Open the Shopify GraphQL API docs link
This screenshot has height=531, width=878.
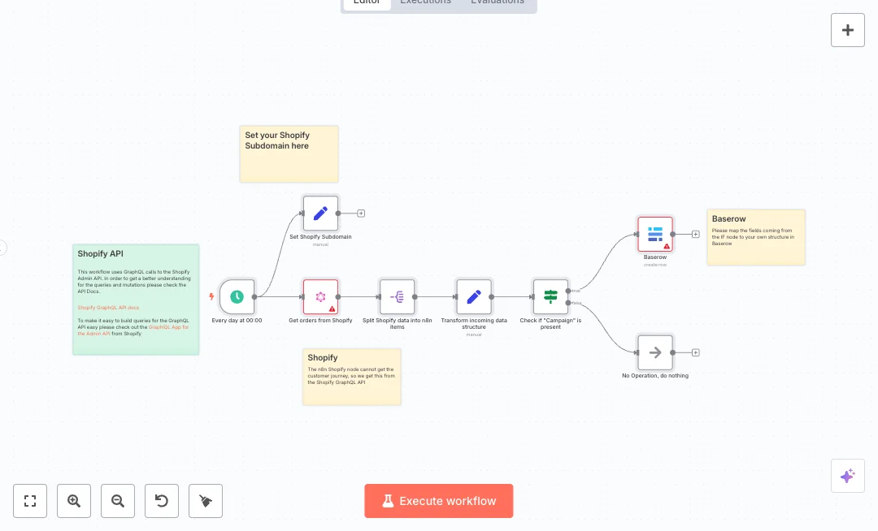click(x=108, y=308)
